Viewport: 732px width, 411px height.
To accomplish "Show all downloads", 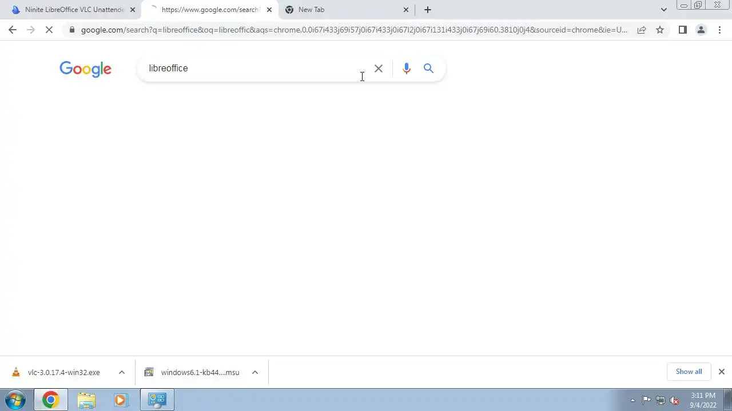I will coord(689,372).
